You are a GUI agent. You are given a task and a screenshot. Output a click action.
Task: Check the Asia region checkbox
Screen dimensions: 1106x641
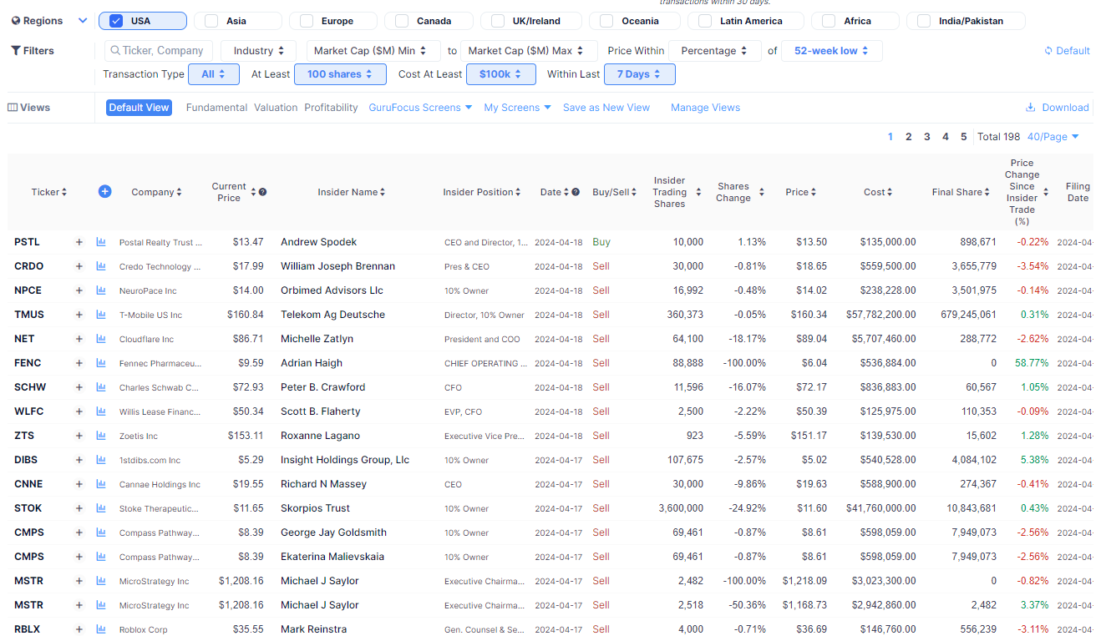click(x=211, y=21)
